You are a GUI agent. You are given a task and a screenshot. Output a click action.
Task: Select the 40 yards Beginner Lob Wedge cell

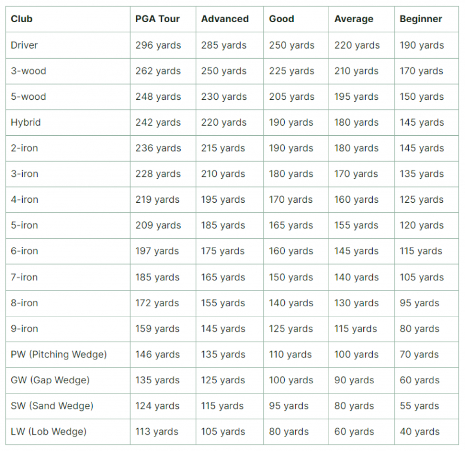(427, 432)
